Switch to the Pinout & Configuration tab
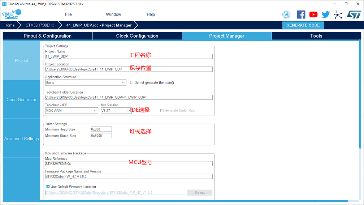364x205 pixels. pyautogui.click(x=47, y=36)
